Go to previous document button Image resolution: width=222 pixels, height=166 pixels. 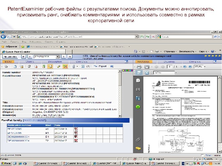[30, 57]
